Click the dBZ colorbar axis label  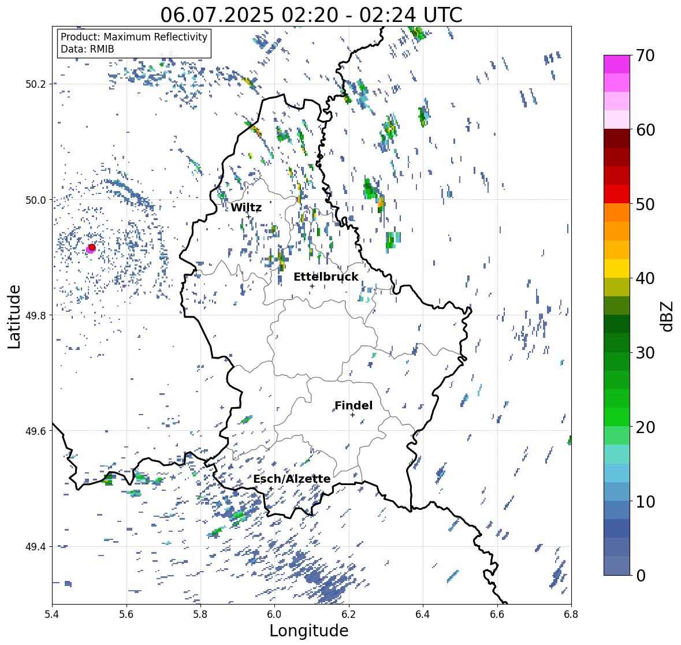tap(667, 316)
